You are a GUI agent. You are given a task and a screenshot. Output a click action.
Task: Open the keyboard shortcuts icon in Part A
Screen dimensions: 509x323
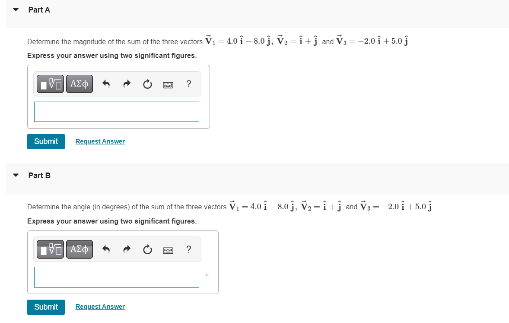pos(168,84)
